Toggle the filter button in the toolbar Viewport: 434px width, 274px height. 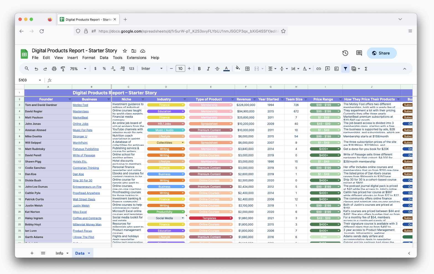click(346, 69)
